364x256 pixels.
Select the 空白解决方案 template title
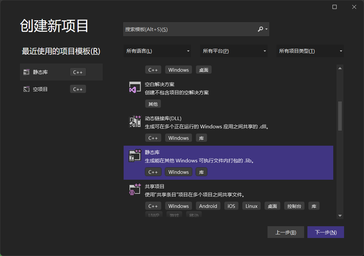point(160,84)
